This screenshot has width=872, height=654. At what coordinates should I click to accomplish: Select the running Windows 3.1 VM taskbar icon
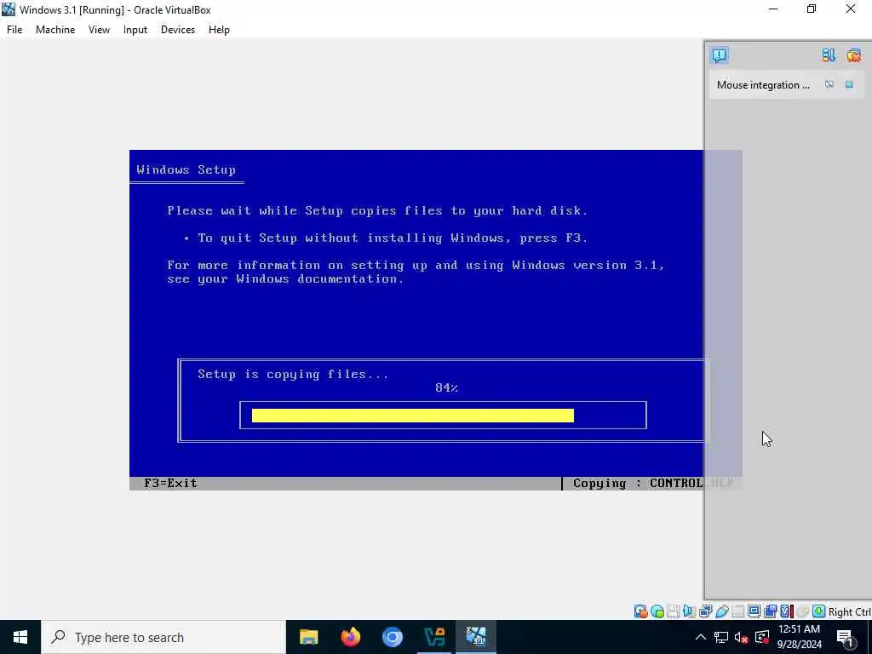[x=476, y=637]
